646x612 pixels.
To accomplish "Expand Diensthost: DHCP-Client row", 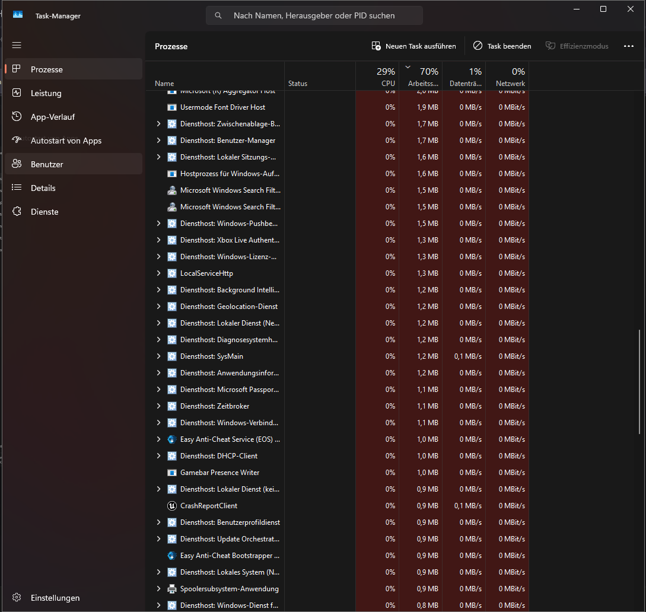I will point(158,456).
